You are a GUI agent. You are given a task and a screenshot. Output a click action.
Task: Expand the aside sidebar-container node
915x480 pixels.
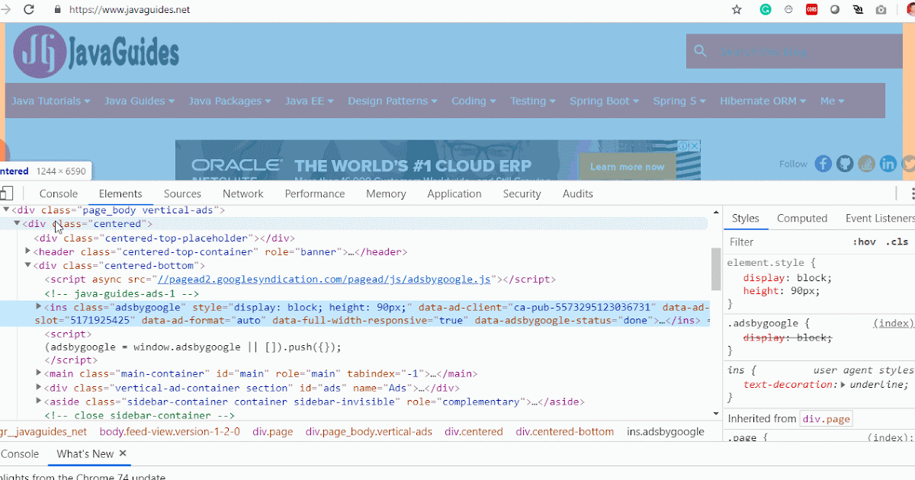(x=39, y=402)
